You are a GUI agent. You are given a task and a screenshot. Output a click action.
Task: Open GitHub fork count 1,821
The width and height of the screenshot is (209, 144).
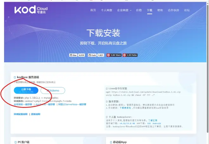click(x=101, y=55)
